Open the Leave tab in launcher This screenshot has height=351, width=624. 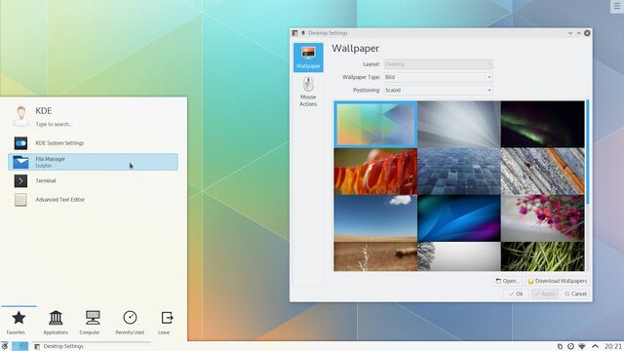(167, 323)
